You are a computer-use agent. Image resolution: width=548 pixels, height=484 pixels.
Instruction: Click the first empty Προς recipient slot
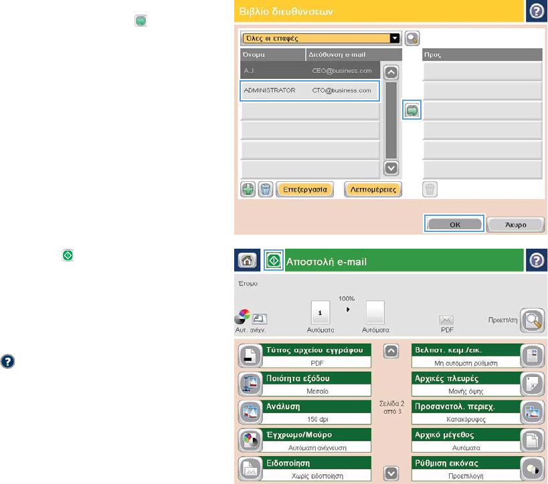[482, 72]
